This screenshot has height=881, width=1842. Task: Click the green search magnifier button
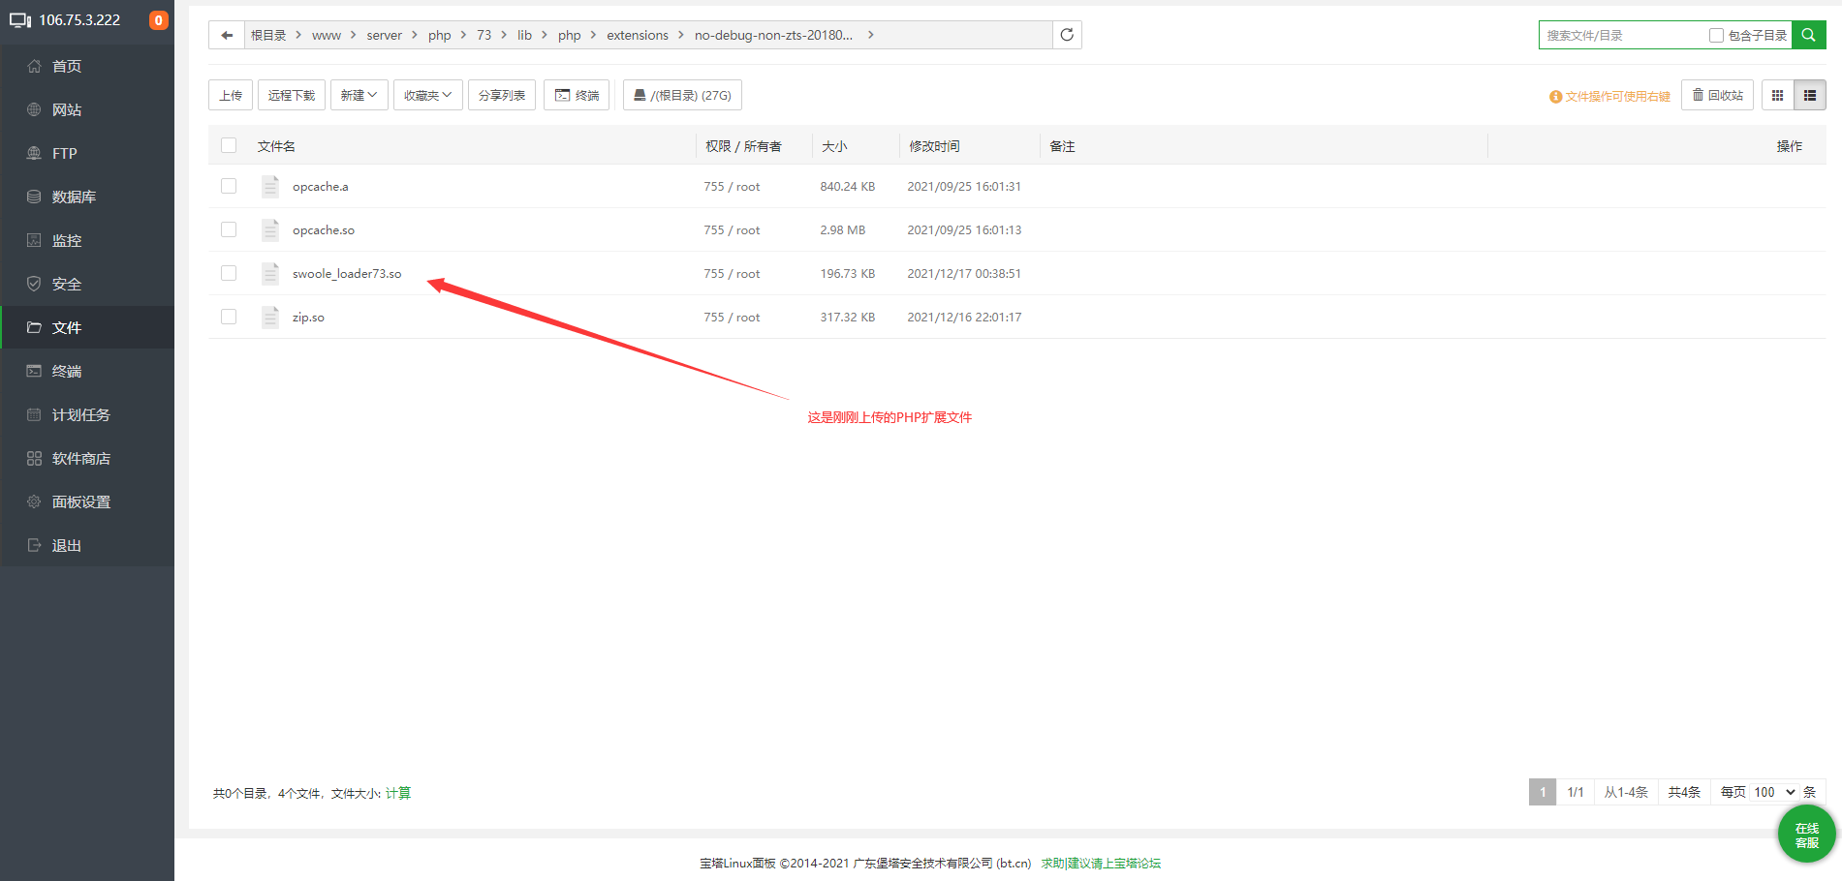click(x=1808, y=35)
